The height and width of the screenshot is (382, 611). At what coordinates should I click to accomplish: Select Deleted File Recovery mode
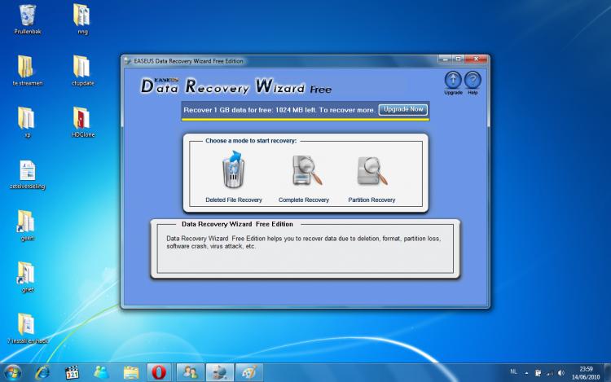click(234, 173)
